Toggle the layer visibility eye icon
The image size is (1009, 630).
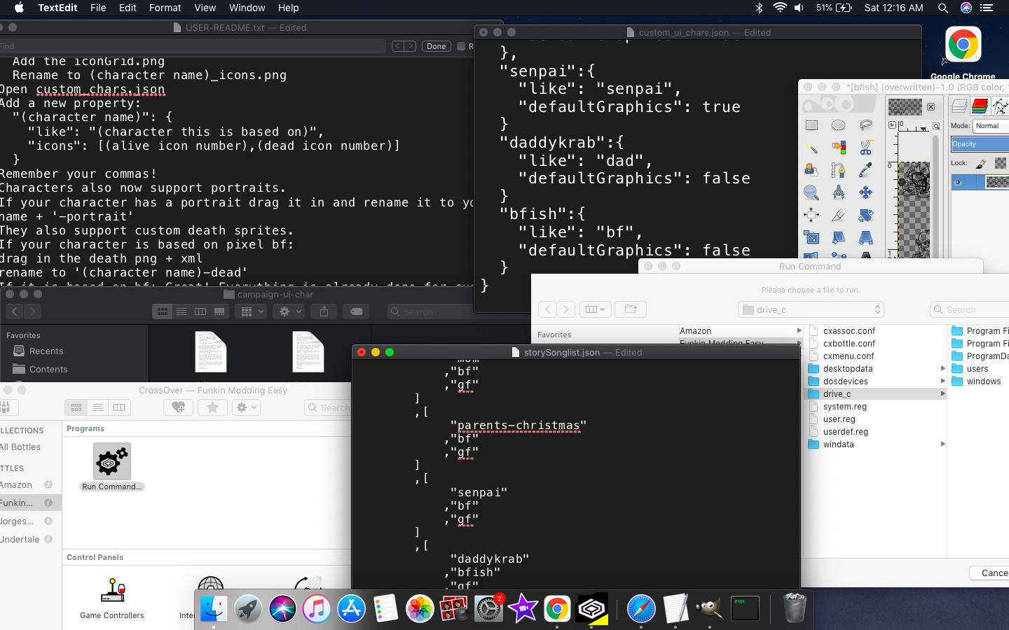pos(959,182)
